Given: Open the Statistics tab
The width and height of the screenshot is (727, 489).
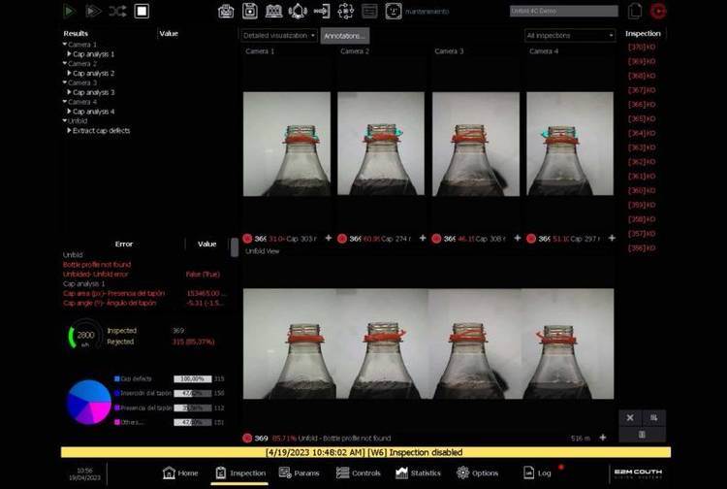Looking at the screenshot, I should click(x=418, y=473).
